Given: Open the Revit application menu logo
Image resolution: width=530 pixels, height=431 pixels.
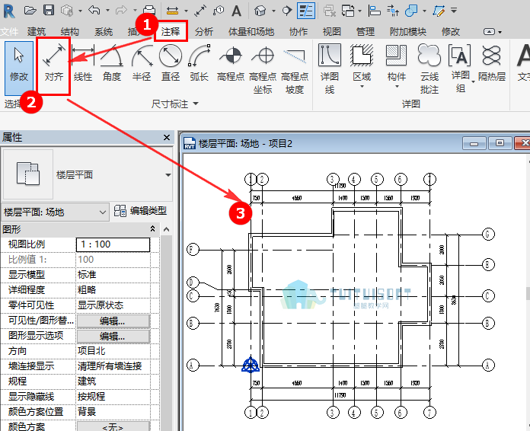Looking at the screenshot, I should coord(9,11).
